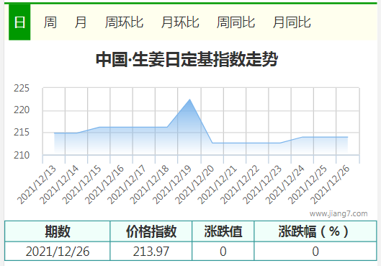The height and width of the screenshot is (266, 381).
Task: Click x-axis date 2021/12/26
Action: click(330, 185)
